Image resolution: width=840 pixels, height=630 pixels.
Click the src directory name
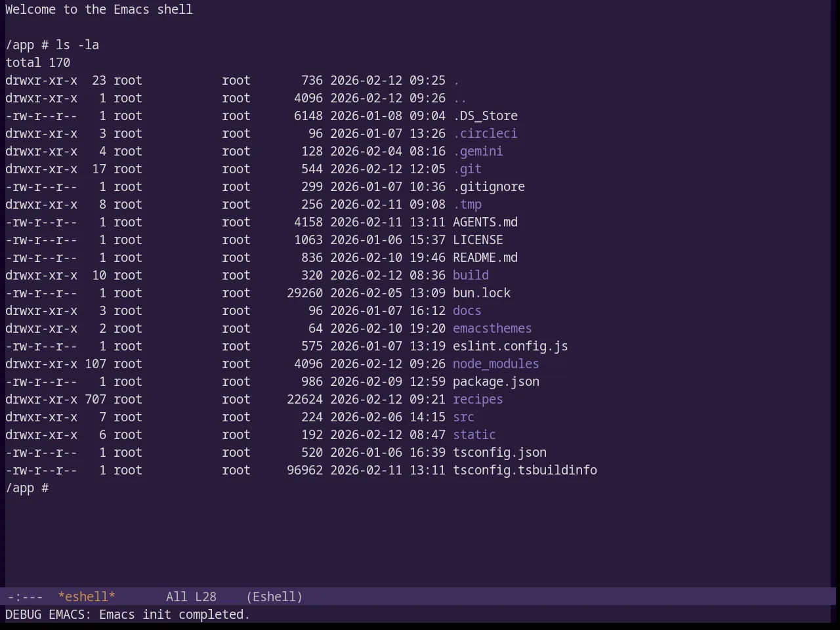click(x=463, y=417)
